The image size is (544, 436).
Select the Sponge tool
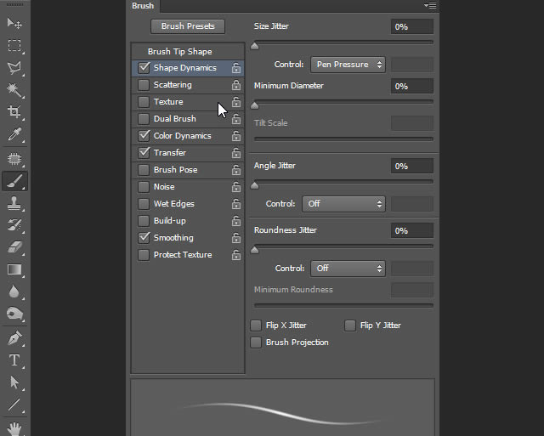pyautogui.click(x=14, y=314)
